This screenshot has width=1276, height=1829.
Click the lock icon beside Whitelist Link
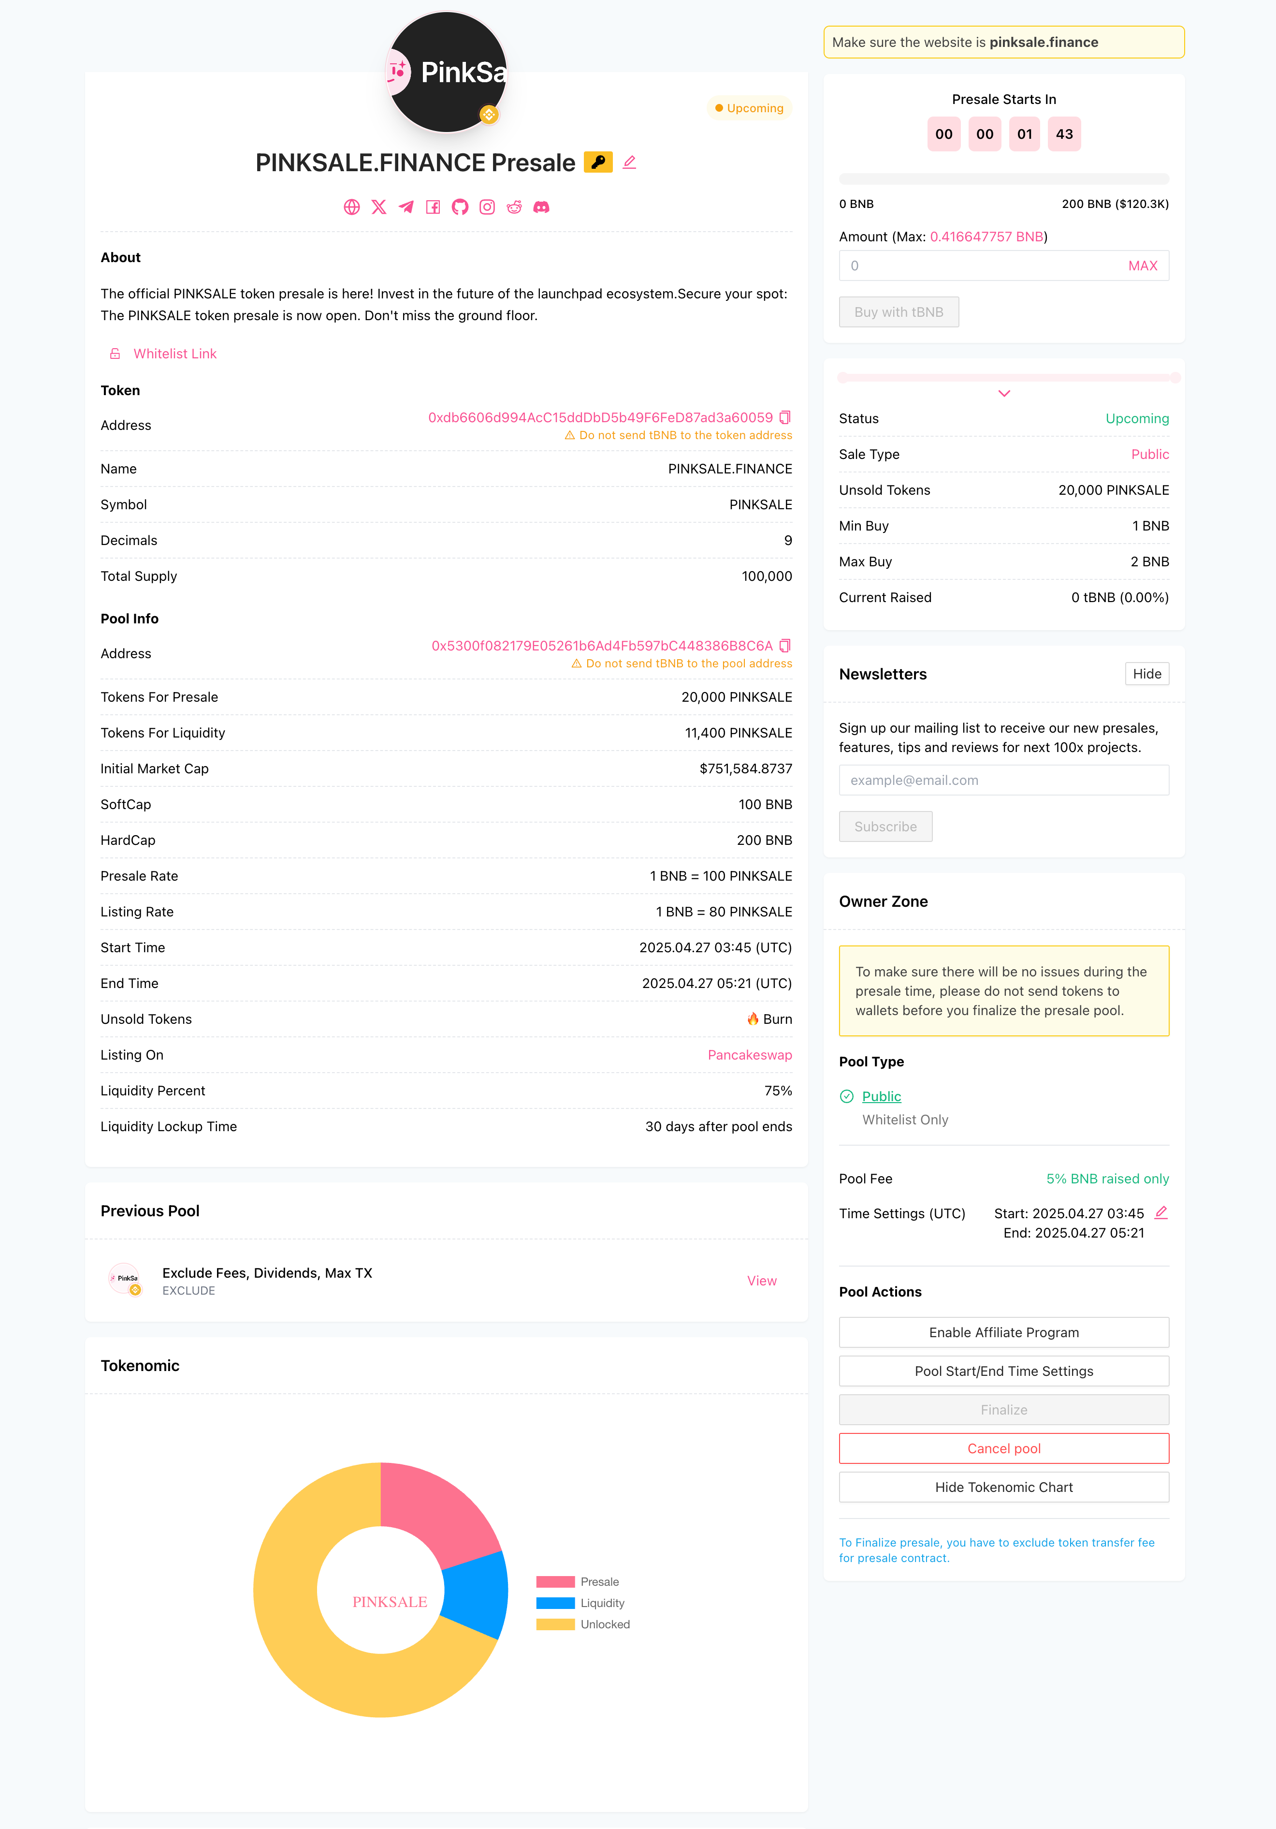(116, 354)
